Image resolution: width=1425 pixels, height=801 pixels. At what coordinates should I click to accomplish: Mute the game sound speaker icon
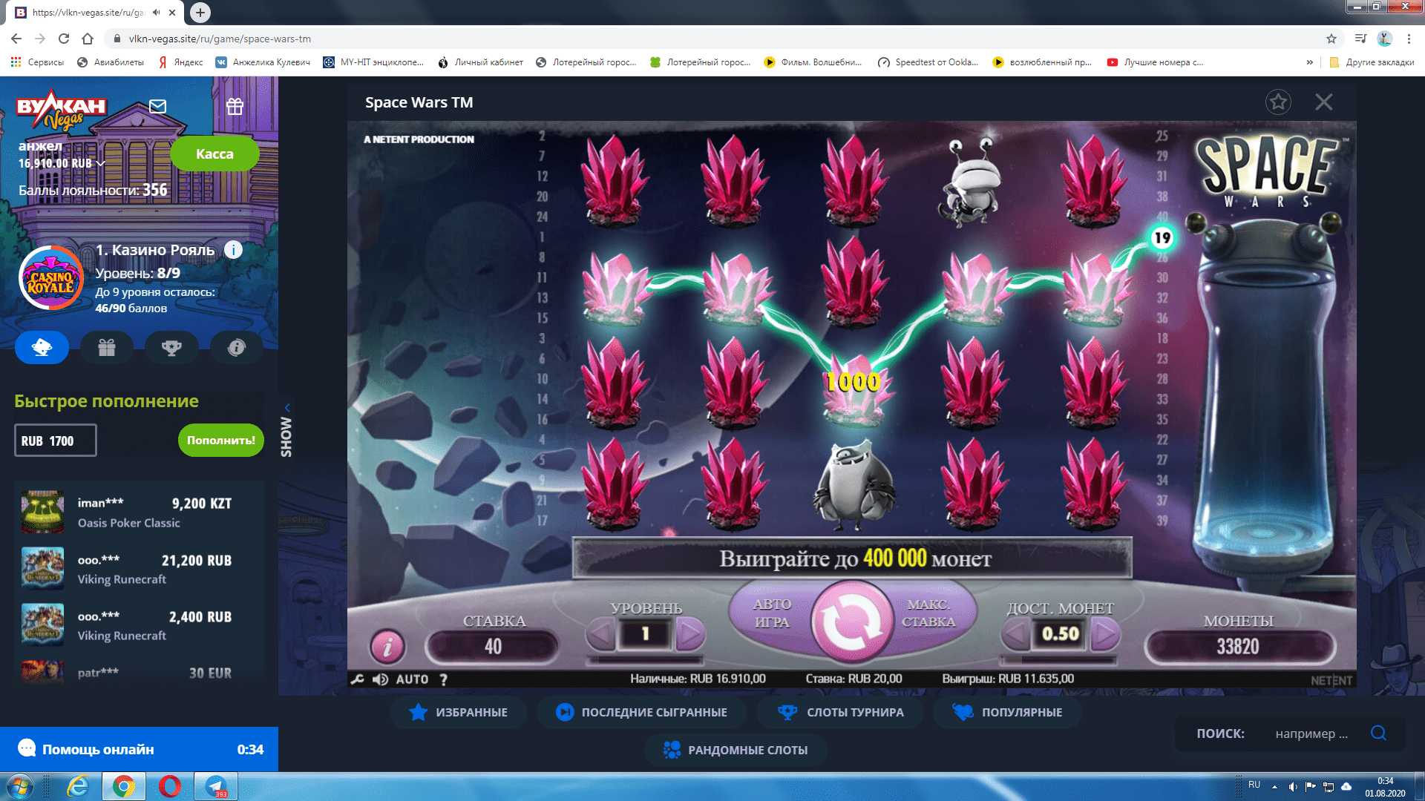(380, 679)
